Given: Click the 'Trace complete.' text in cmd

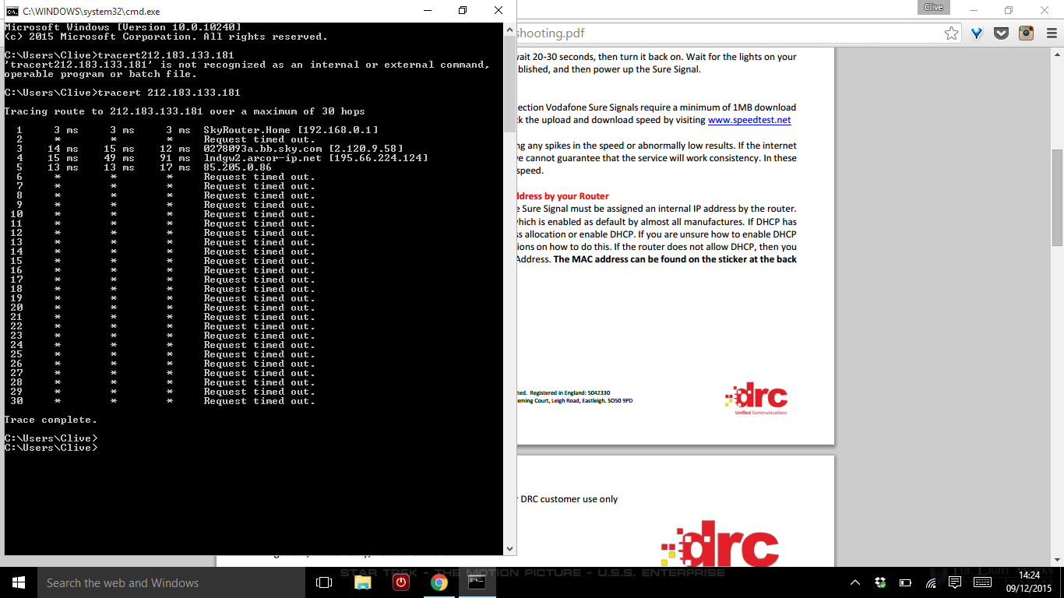Looking at the screenshot, I should 51,420.
